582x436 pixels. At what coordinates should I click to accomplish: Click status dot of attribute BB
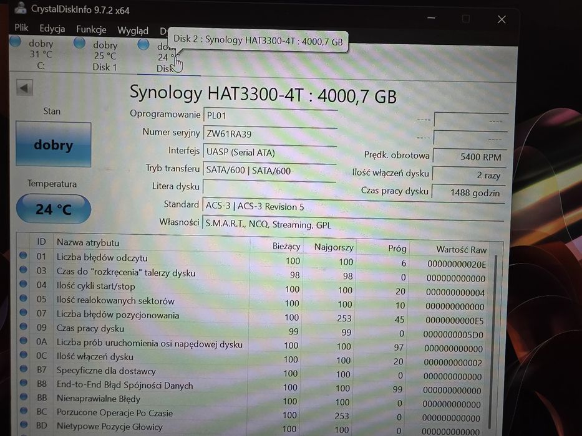23,396
